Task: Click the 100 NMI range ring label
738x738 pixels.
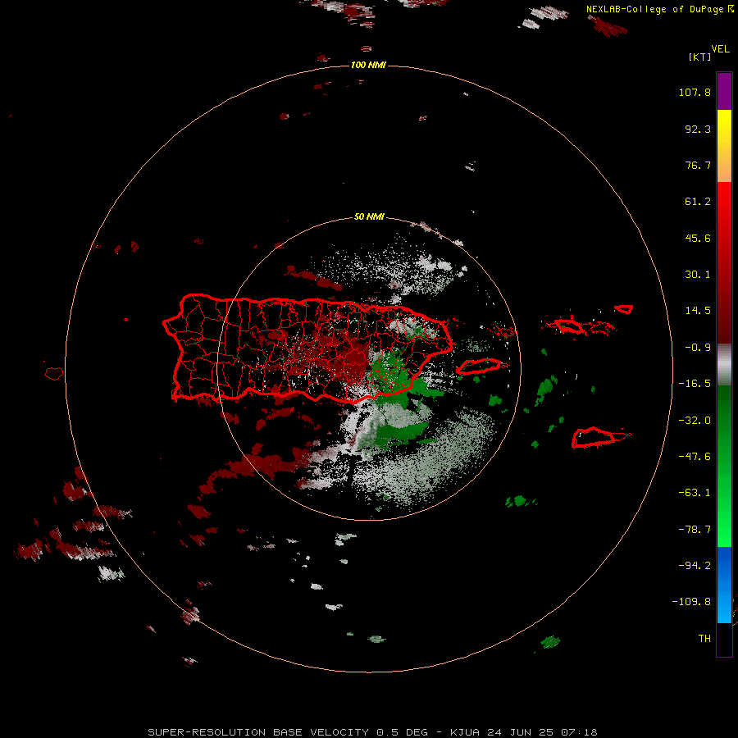Action: 368,65
